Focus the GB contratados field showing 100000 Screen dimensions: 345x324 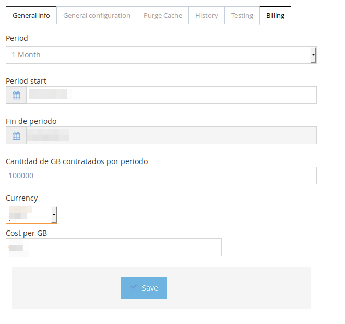coord(161,176)
